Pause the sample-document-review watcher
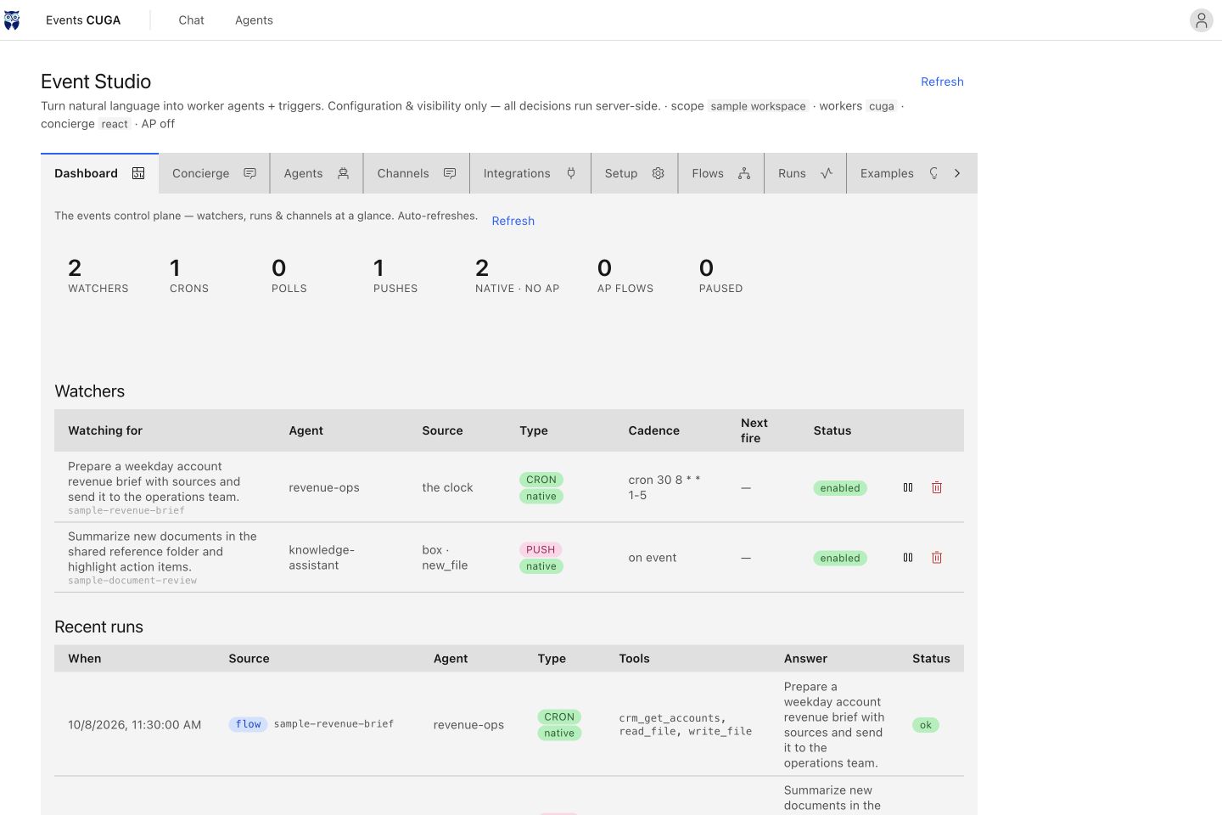The image size is (1222, 815). tap(908, 558)
